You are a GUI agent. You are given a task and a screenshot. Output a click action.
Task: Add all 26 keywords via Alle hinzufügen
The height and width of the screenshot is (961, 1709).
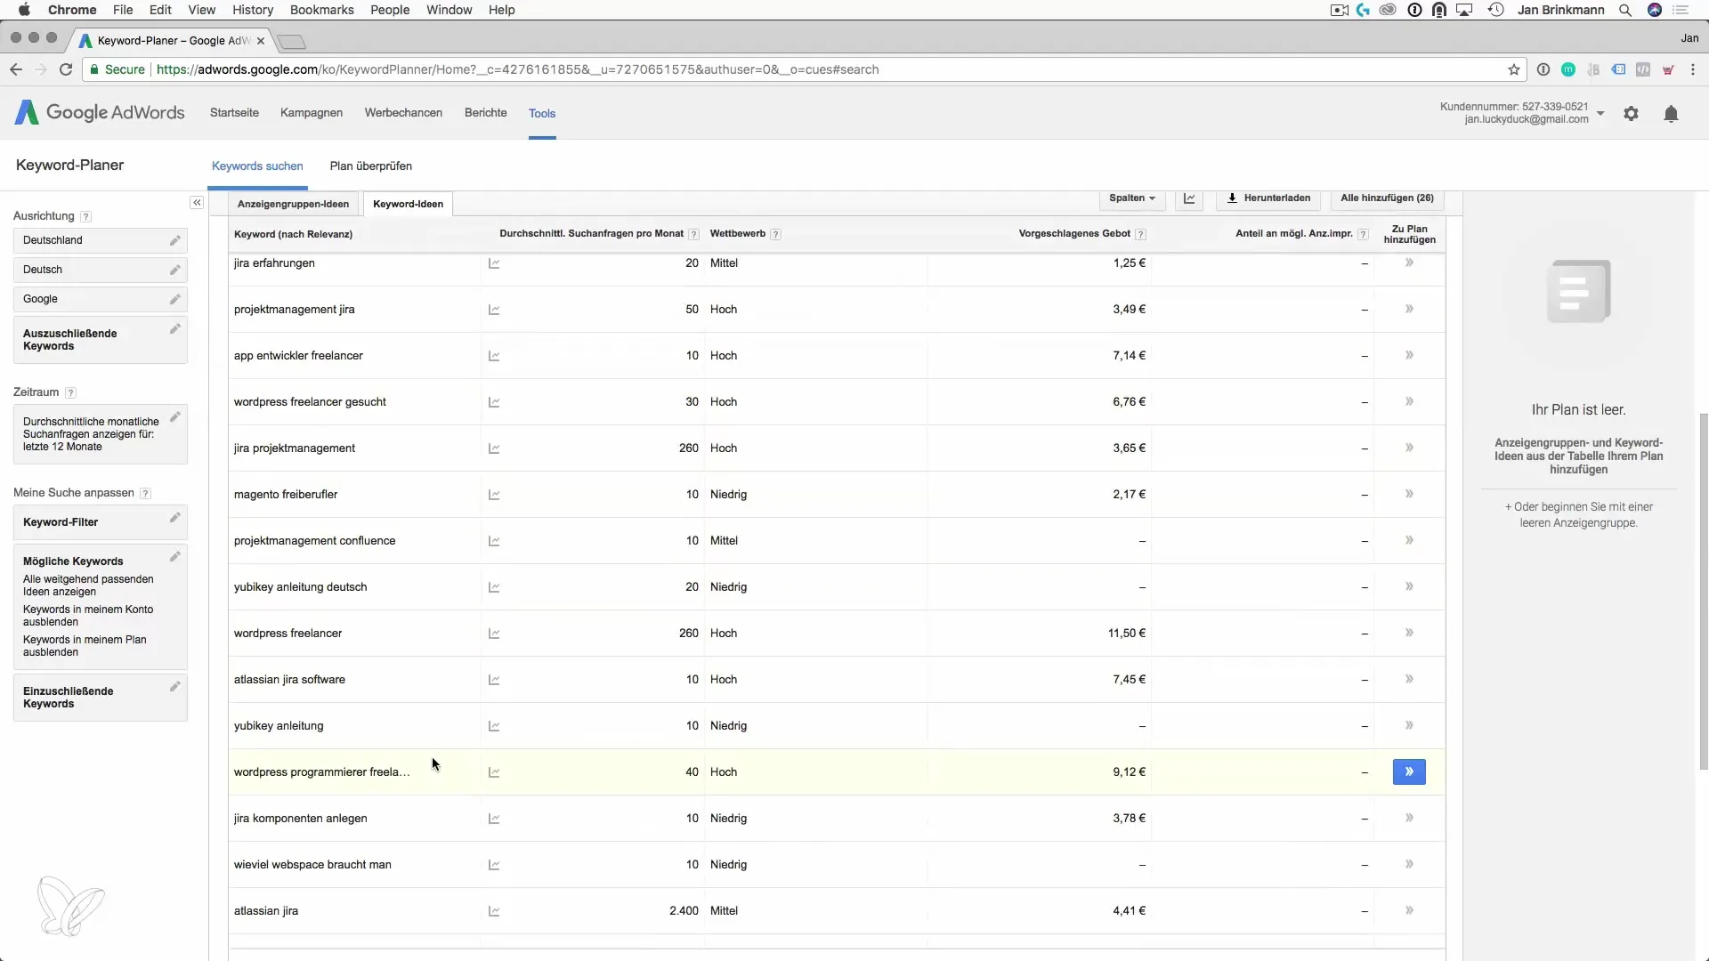pos(1387,198)
